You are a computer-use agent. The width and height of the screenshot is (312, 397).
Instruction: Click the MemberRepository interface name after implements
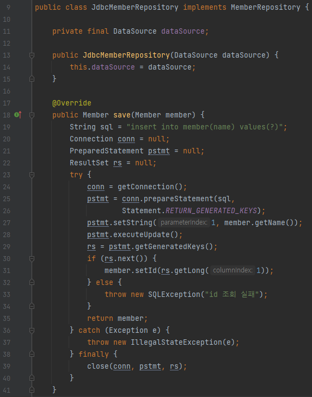265,8
